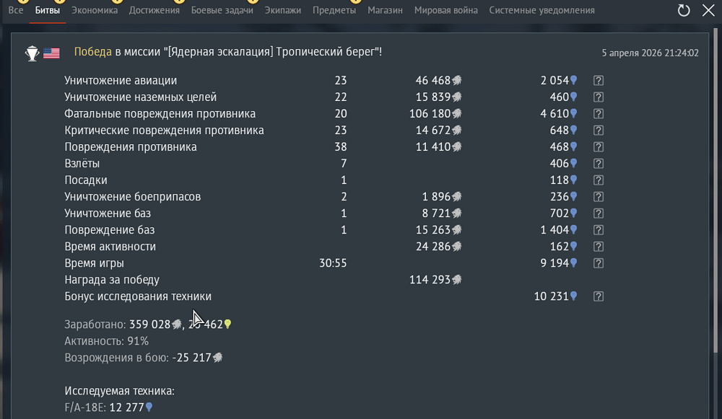Viewport: 722px width, 419px height.
Task: Click the F/A-18E researched vehicle entry
Action: pos(86,407)
